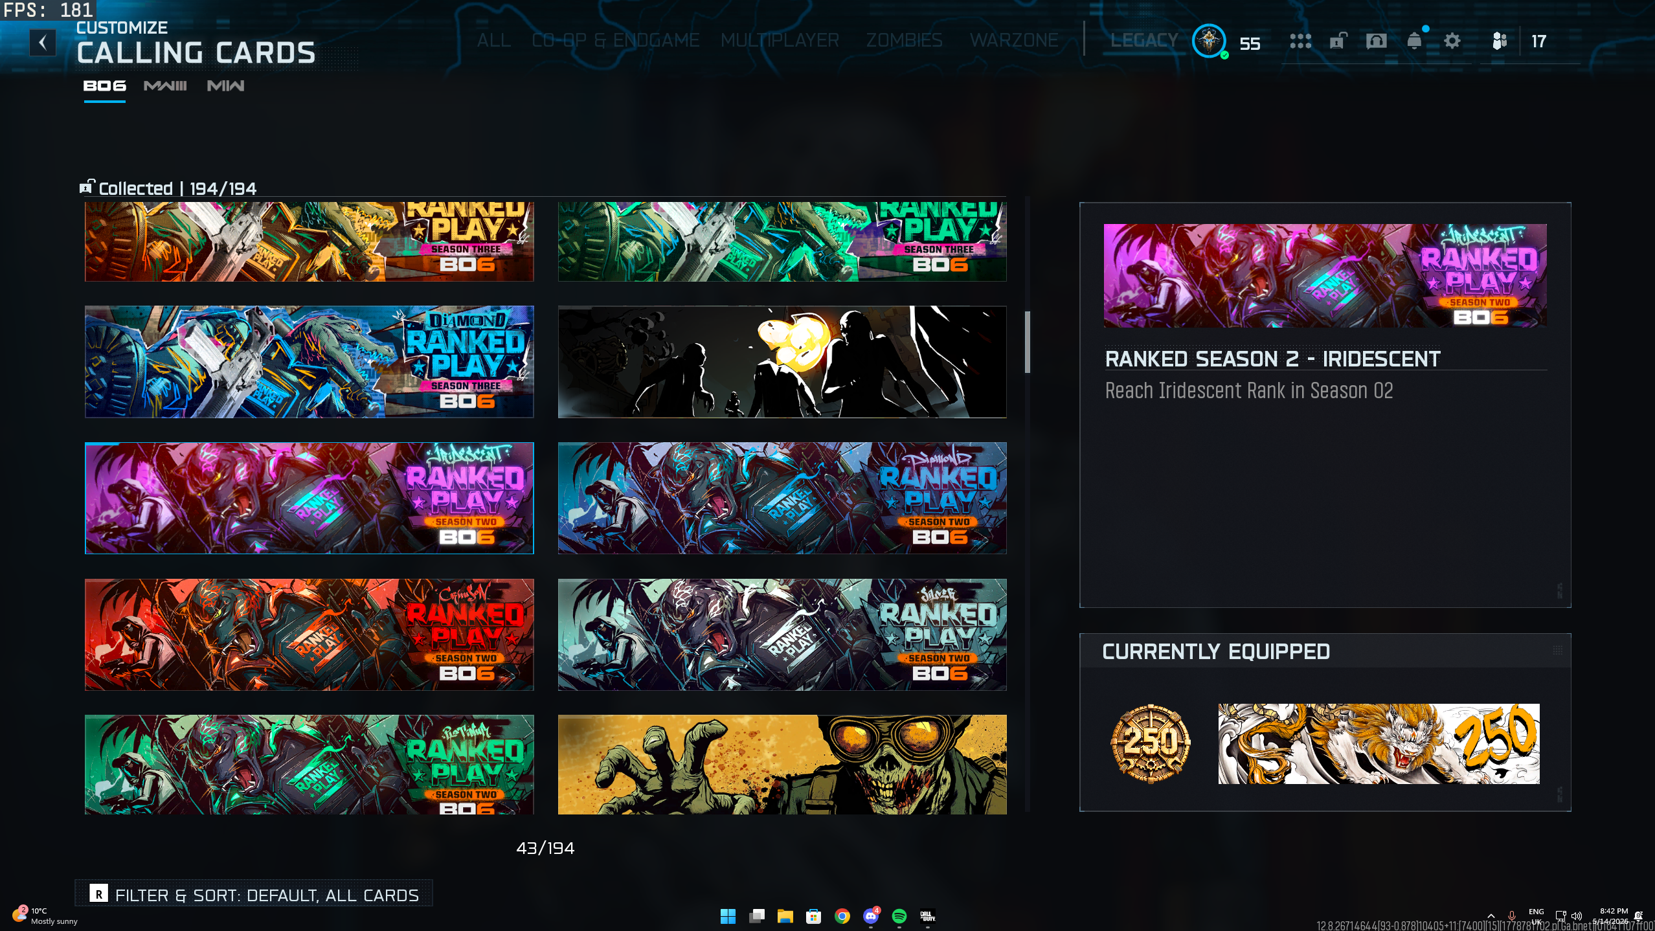Select the Diamond Season Two card
1655x931 pixels.
782,499
